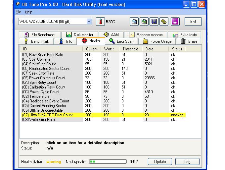Click the Update button
Screen dimensions: 225x170
tap(160, 162)
